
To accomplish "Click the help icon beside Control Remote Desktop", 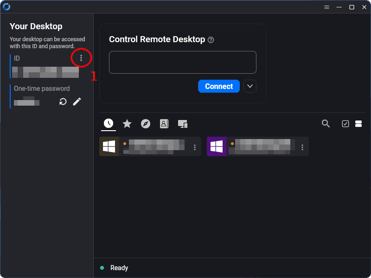I will (x=211, y=40).
